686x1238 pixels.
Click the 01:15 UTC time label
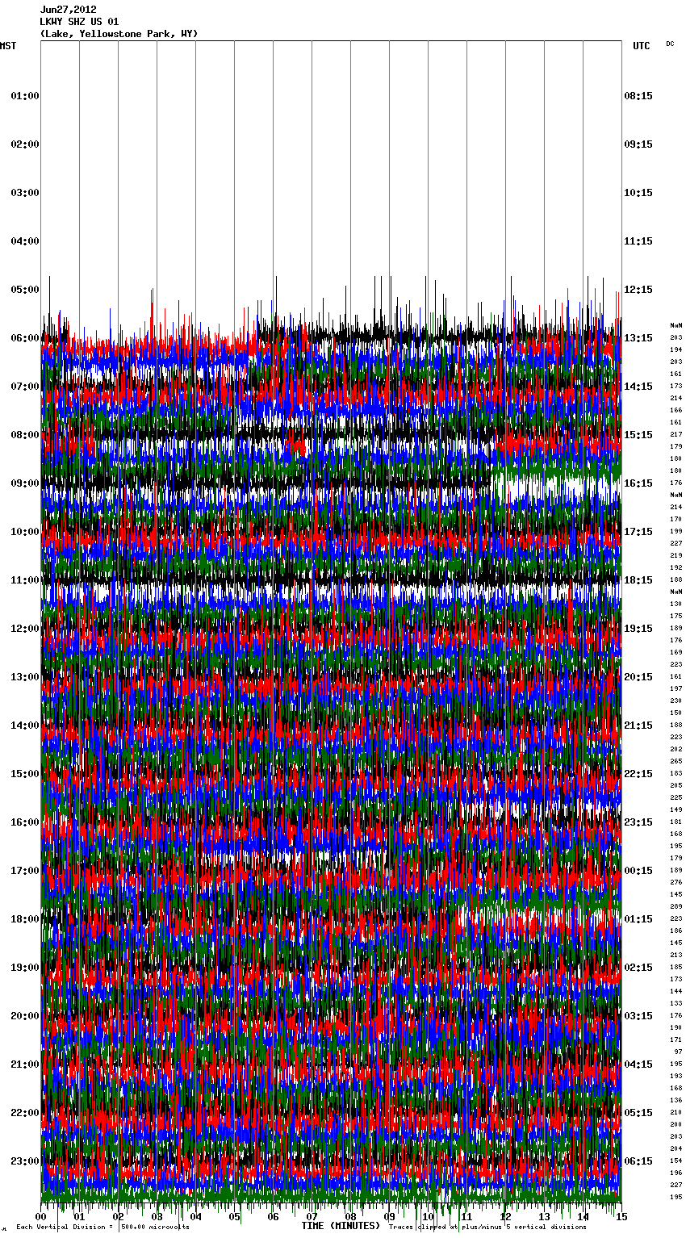[x=638, y=919]
